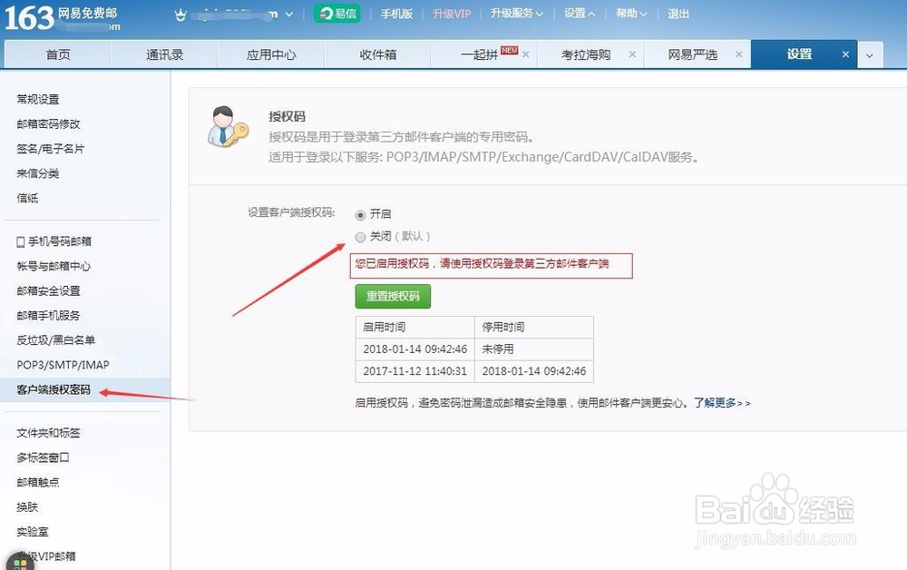Select the 关闭（默认） radio button
Image resolution: width=907 pixels, height=570 pixels.
click(360, 236)
